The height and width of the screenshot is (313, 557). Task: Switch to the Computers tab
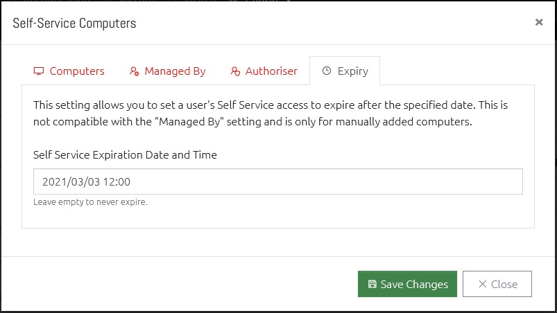pos(69,71)
